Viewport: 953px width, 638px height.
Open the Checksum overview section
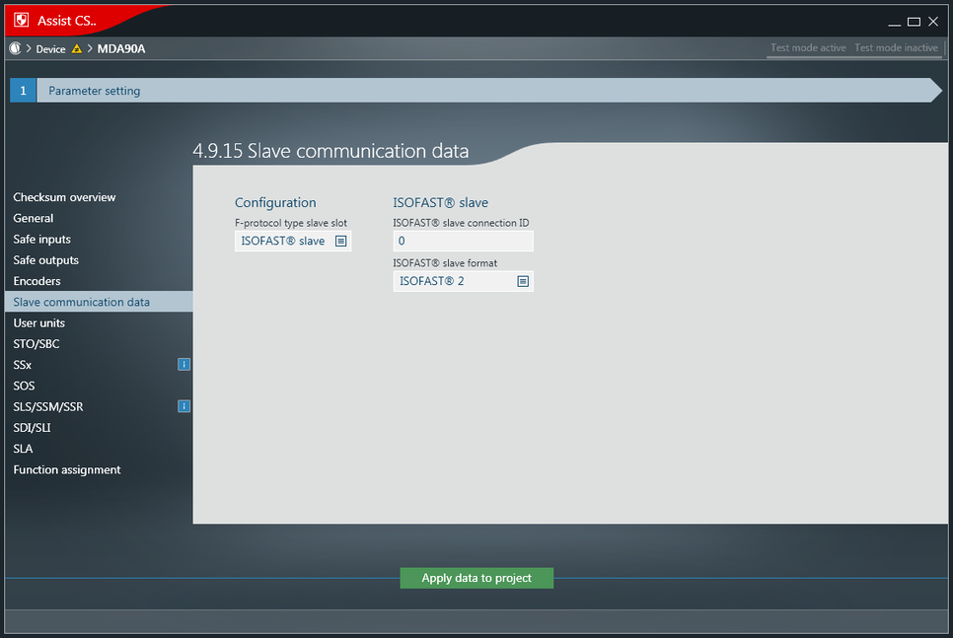[x=64, y=197]
